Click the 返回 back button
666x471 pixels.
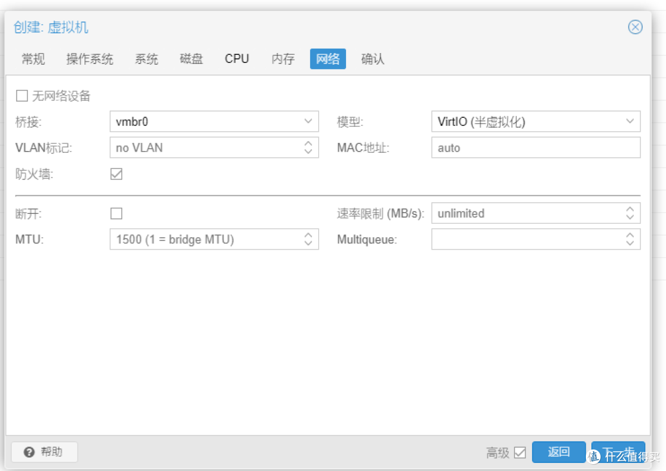point(559,452)
